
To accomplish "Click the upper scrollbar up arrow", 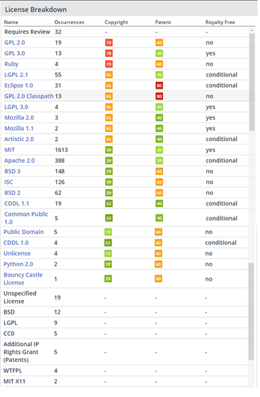I will tap(252, 30).
